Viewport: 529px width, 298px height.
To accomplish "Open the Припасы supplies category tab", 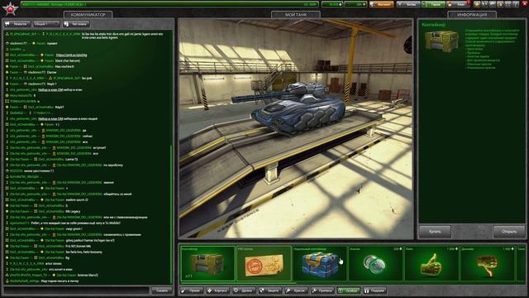I will point(322,291).
